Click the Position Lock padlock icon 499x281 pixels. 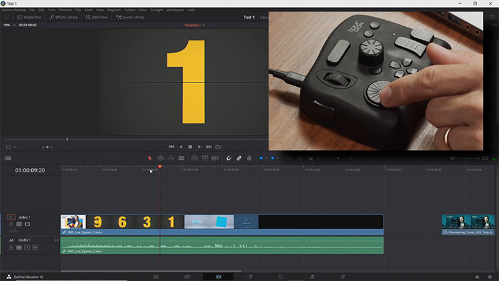[x=249, y=158]
